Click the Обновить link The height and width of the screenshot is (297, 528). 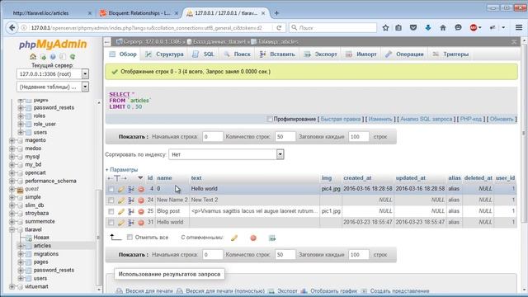[x=502, y=119]
